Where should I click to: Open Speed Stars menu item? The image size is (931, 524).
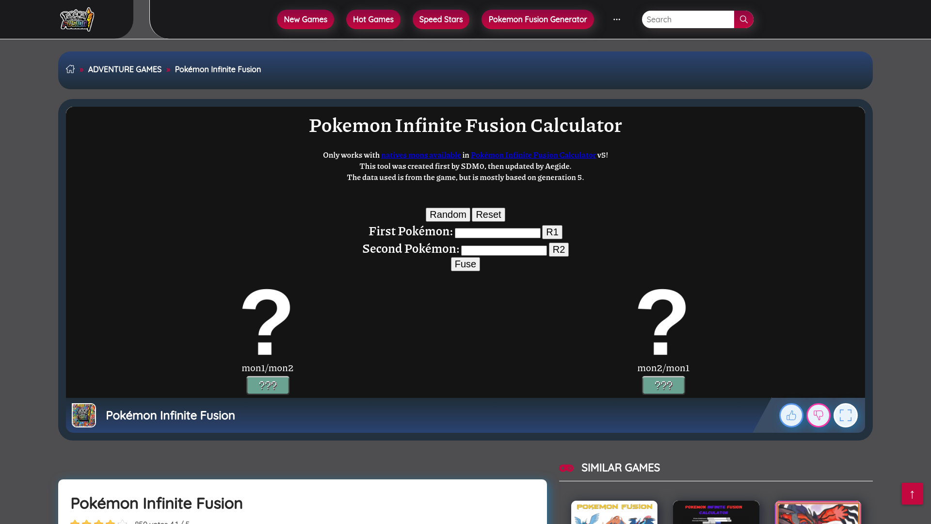441,19
